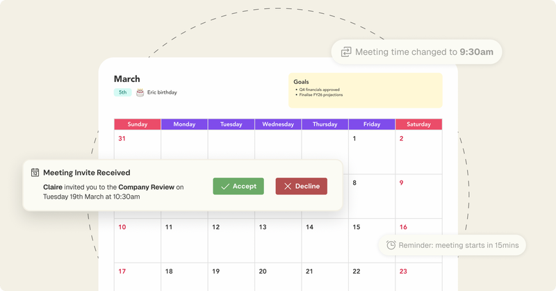Select Wednesday the 20th in calendar
This screenshot has height=291, width=556.
(278, 277)
